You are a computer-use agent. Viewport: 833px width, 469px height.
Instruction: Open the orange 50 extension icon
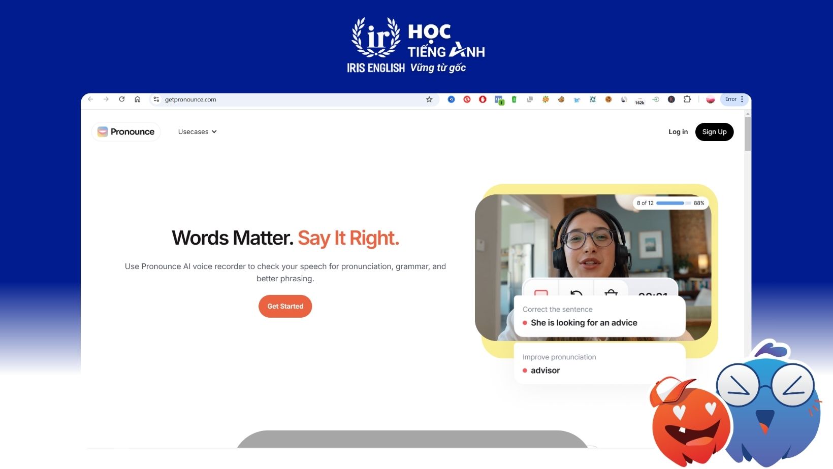click(x=546, y=99)
